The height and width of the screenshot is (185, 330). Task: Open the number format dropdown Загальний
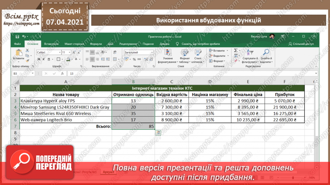coord(152,52)
